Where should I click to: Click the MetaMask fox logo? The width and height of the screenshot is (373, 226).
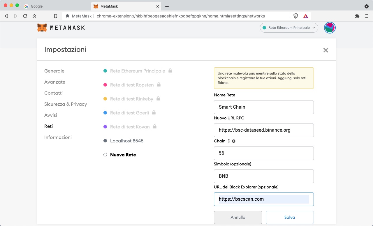point(42,28)
